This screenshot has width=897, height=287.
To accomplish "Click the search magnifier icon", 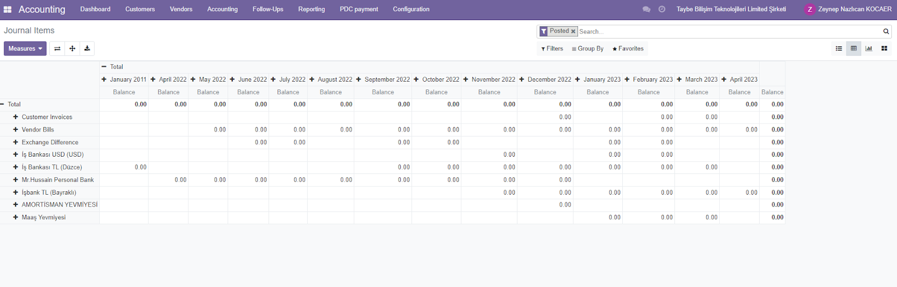I will tap(886, 31).
